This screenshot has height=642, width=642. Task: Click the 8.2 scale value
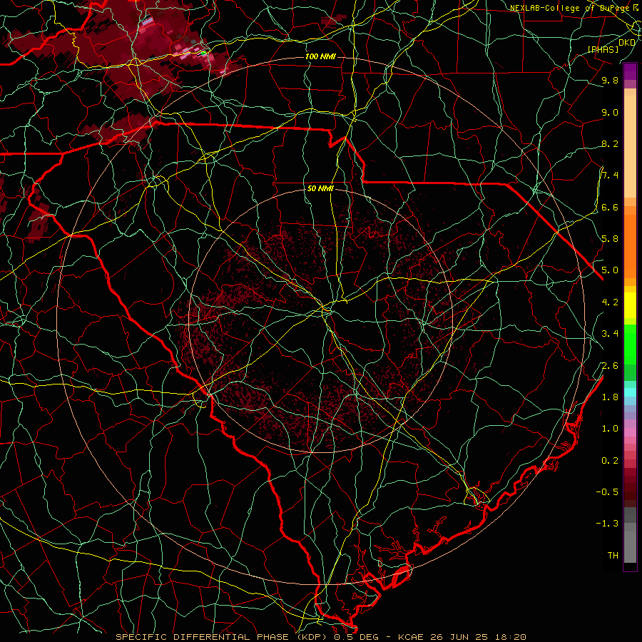tap(610, 143)
